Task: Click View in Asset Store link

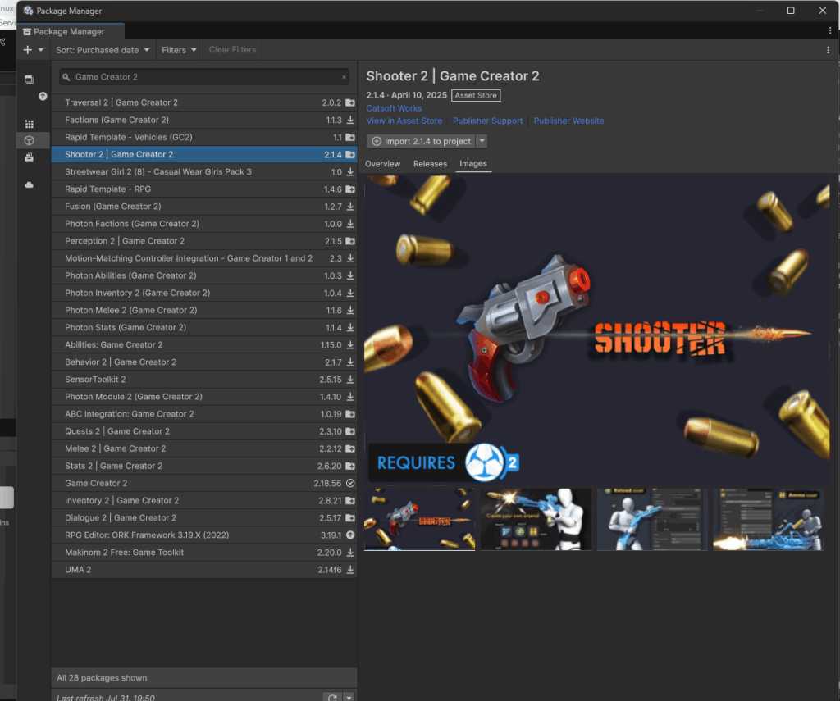Action: click(404, 121)
